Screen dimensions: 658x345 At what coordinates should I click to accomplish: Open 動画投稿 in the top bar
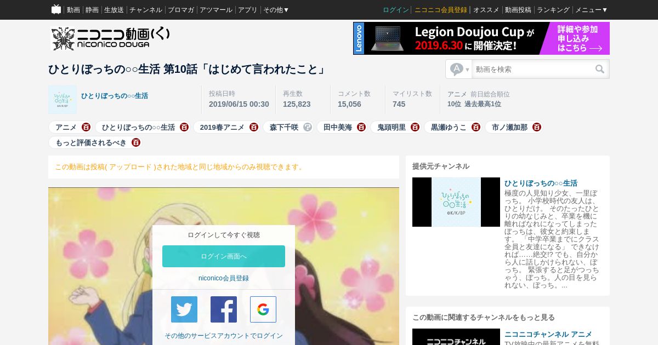pos(518,10)
